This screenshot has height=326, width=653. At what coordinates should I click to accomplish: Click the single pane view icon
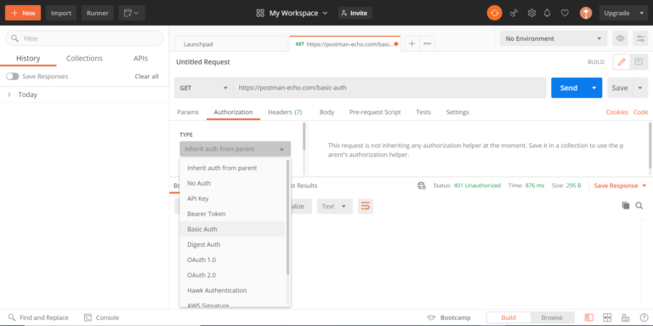click(589, 317)
